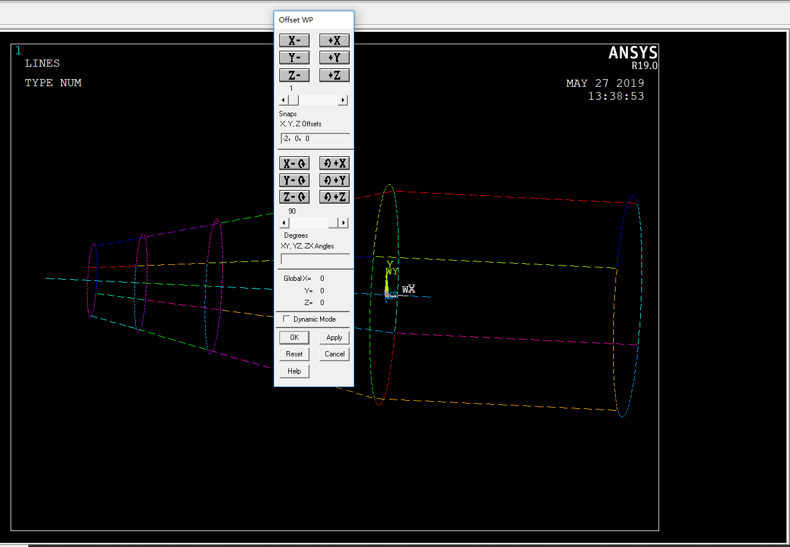Click the +Z rotation button
This screenshot has width=790, height=547.
click(334, 197)
